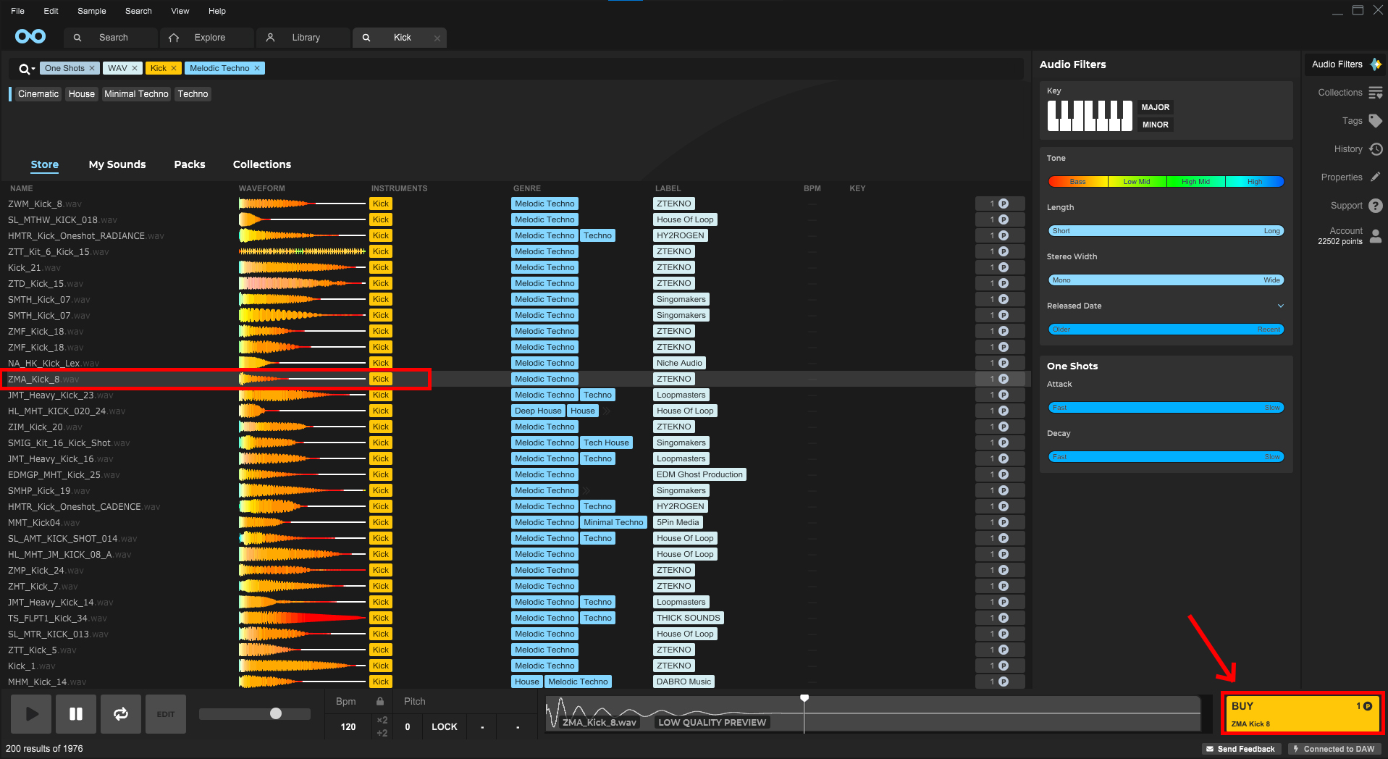This screenshot has height=759, width=1388.
Task: Sort by the NAME column header
Action: pyautogui.click(x=22, y=188)
